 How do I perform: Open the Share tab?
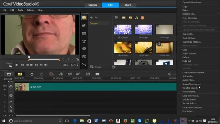(128, 5)
